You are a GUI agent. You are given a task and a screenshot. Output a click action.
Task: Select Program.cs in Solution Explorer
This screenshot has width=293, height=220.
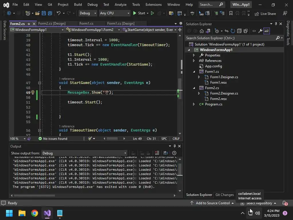[213, 104]
